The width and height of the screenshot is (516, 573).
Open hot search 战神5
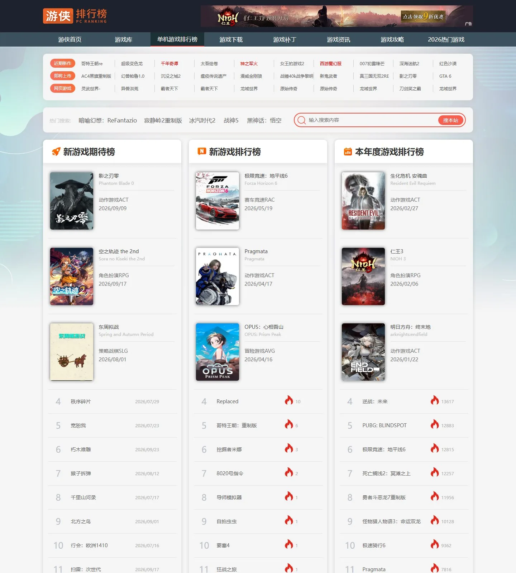tap(231, 121)
